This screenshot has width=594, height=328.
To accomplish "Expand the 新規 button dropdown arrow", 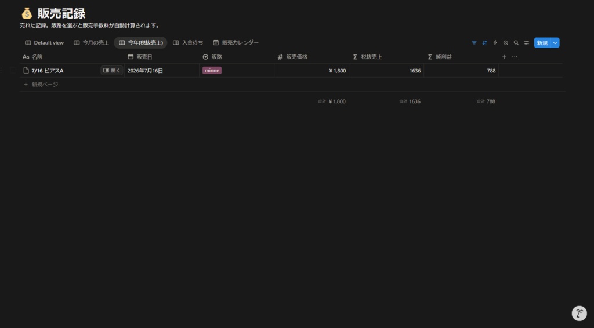I will [555, 43].
